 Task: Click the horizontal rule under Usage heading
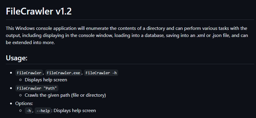tap(130, 64)
